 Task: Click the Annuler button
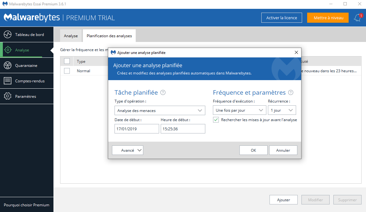pyautogui.click(x=283, y=150)
